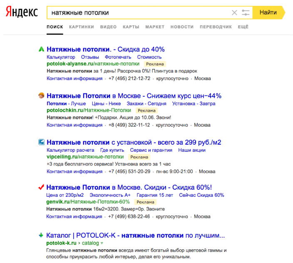Open the Отзывы sitelink
This screenshot has height=263, width=293.
coord(90,57)
